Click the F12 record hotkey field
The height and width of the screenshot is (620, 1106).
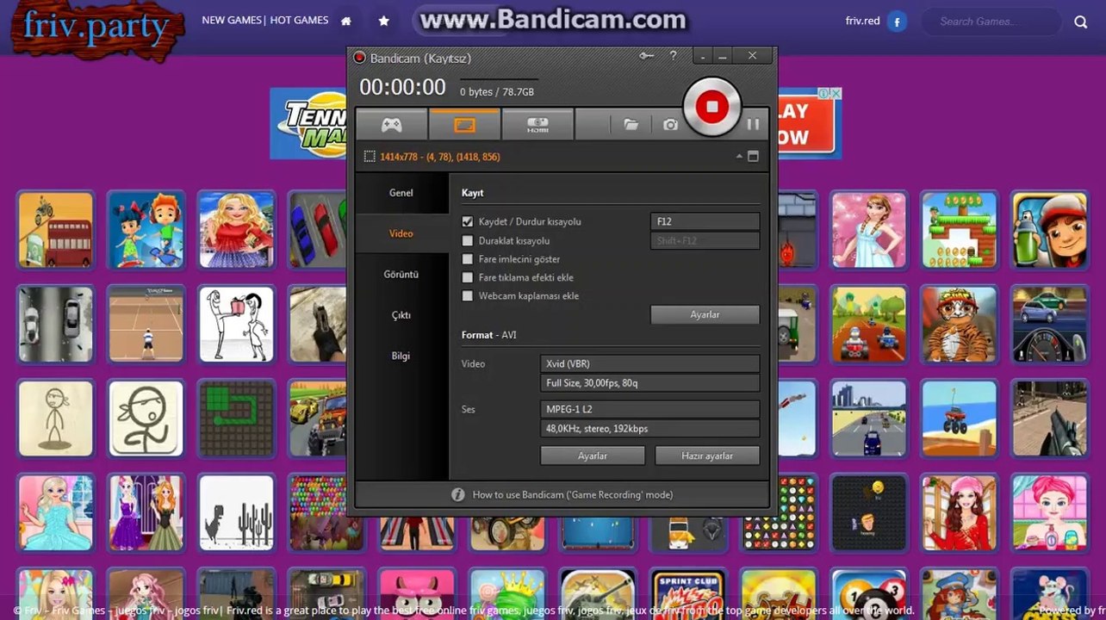coord(705,221)
